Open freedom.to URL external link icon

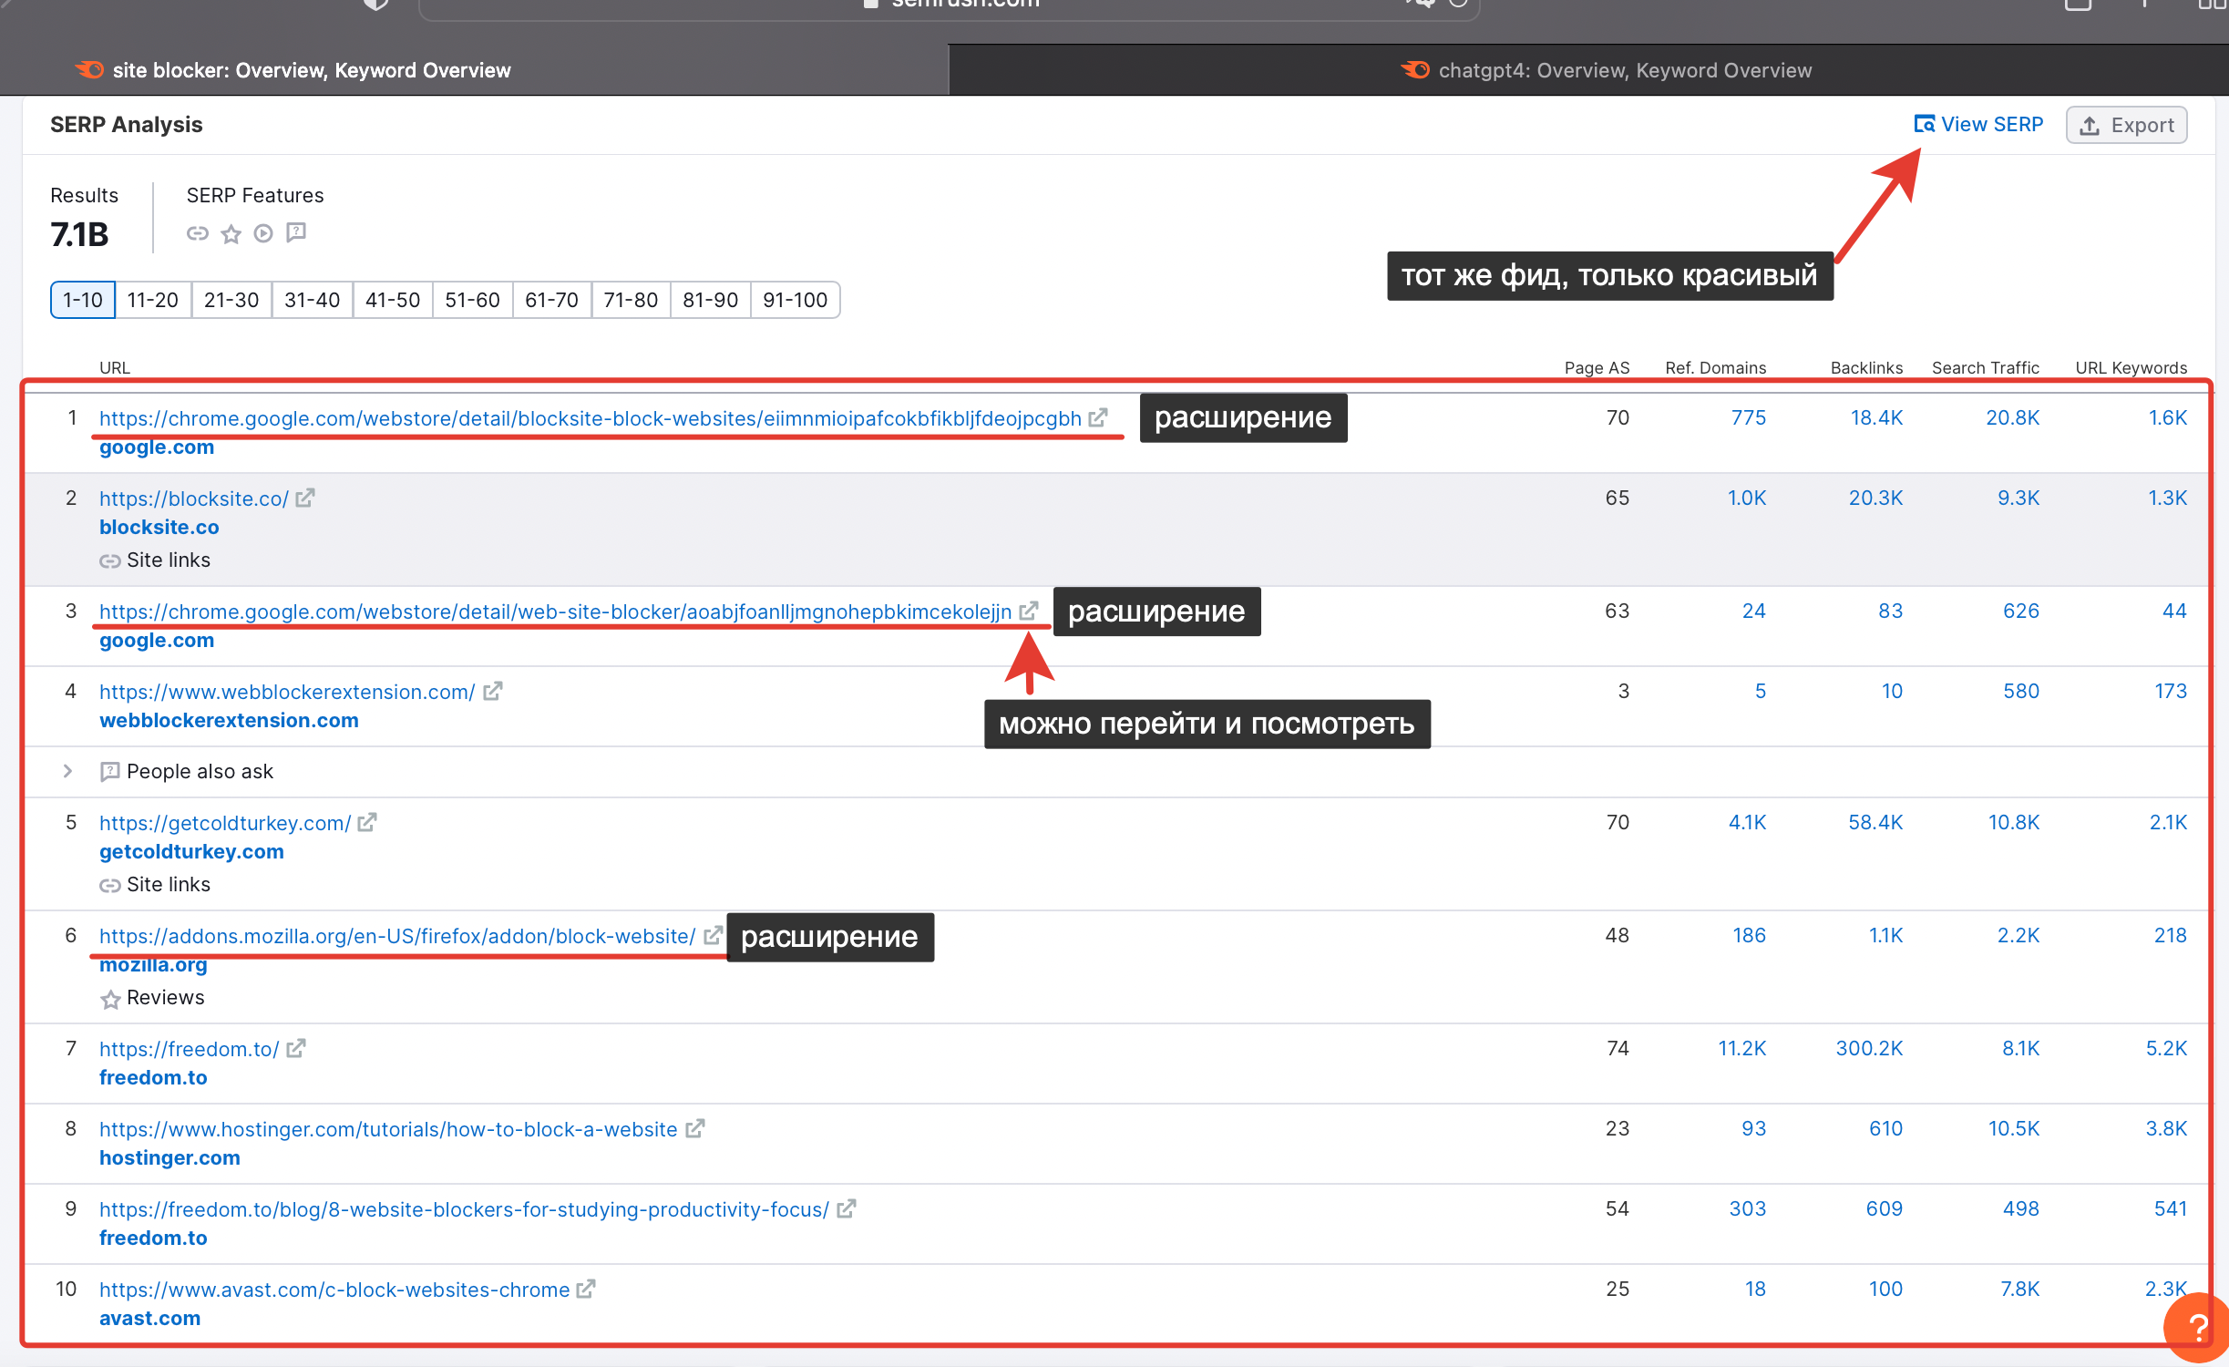295,1048
